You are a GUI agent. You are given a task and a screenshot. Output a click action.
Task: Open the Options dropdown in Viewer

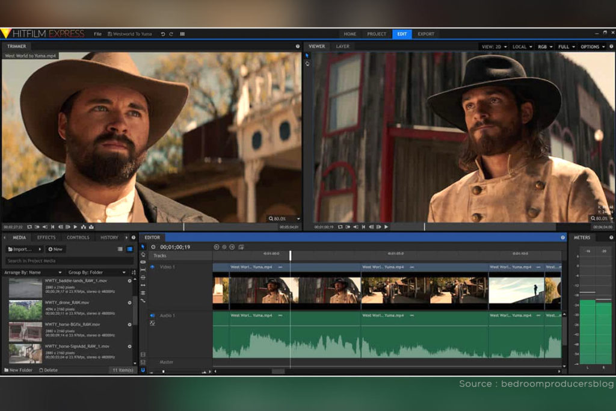[x=593, y=47]
